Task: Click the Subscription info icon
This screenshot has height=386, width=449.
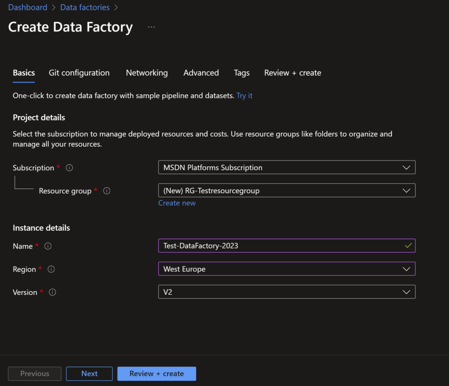Action: point(69,168)
